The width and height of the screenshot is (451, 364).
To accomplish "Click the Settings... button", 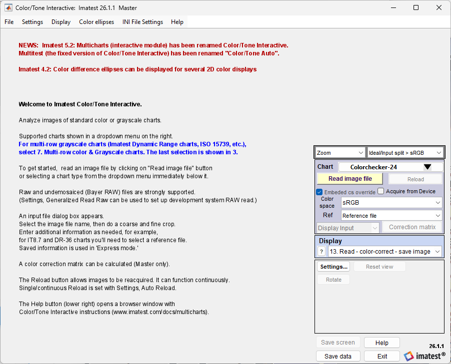I will pyautogui.click(x=333, y=267).
